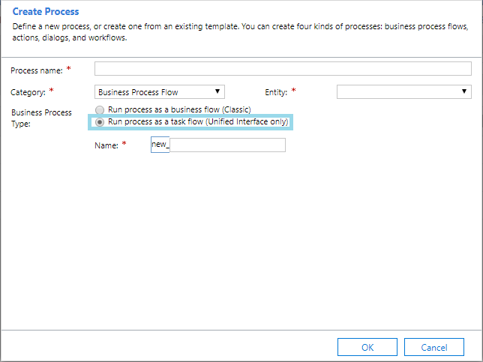This screenshot has width=483, height=362.
Task: Dismiss the dialog with the Cancel button
Action: point(434,347)
